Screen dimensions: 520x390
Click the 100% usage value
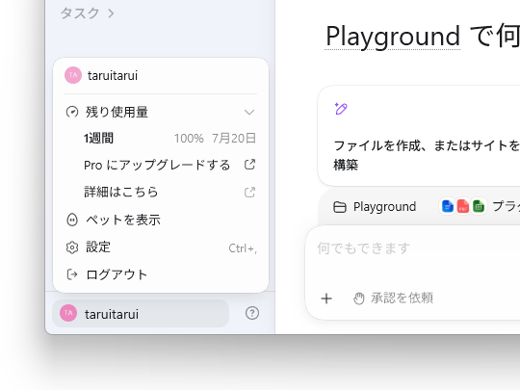[189, 139]
